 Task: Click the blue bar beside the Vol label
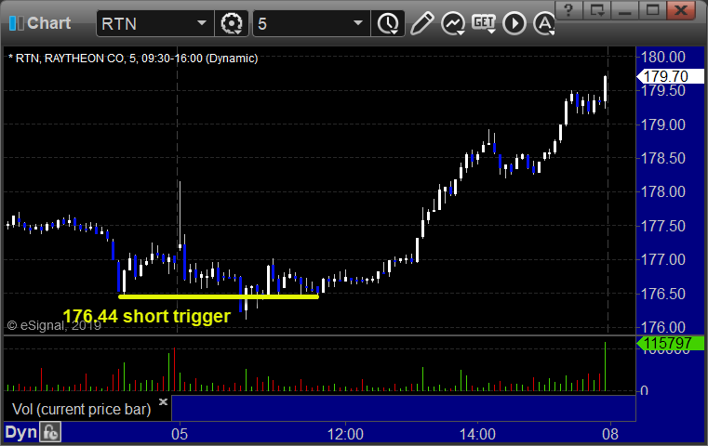pyautogui.click(x=403, y=408)
